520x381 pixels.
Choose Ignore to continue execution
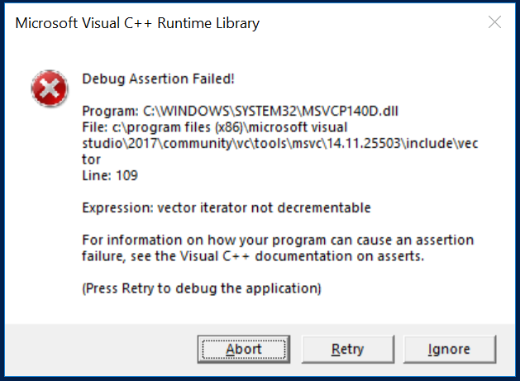point(449,349)
